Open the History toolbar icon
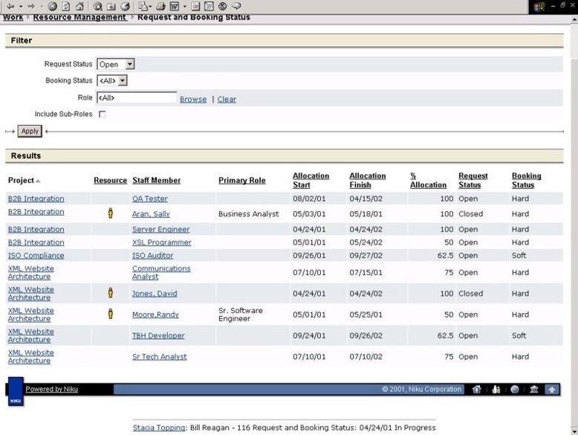The width and height of the screenshot is (578, 435). click(x=125, y=6)
